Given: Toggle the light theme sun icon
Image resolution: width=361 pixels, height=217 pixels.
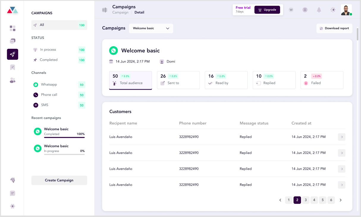Looking at the screenshot, I should point(333,10).
